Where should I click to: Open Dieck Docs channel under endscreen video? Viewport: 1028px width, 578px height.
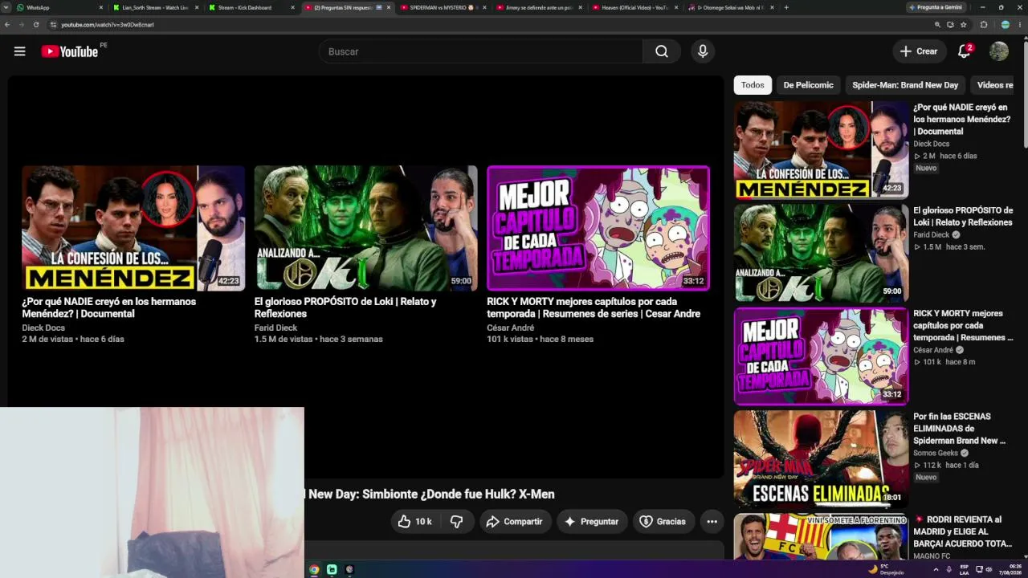[x=43, y=328]
